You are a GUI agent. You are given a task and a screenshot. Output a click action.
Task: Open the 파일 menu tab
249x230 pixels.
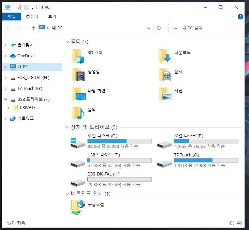(x=12, y=16)
